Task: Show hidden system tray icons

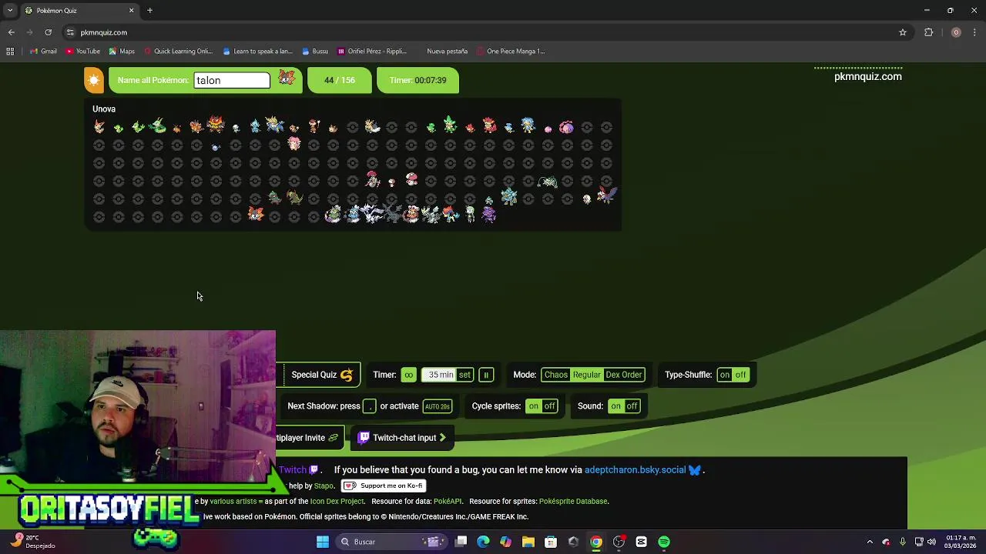Action: pos(870,542)
